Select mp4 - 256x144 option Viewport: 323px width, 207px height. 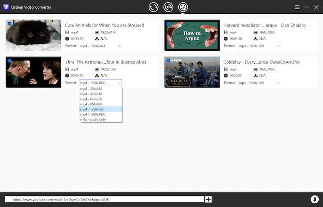[100, 89]
